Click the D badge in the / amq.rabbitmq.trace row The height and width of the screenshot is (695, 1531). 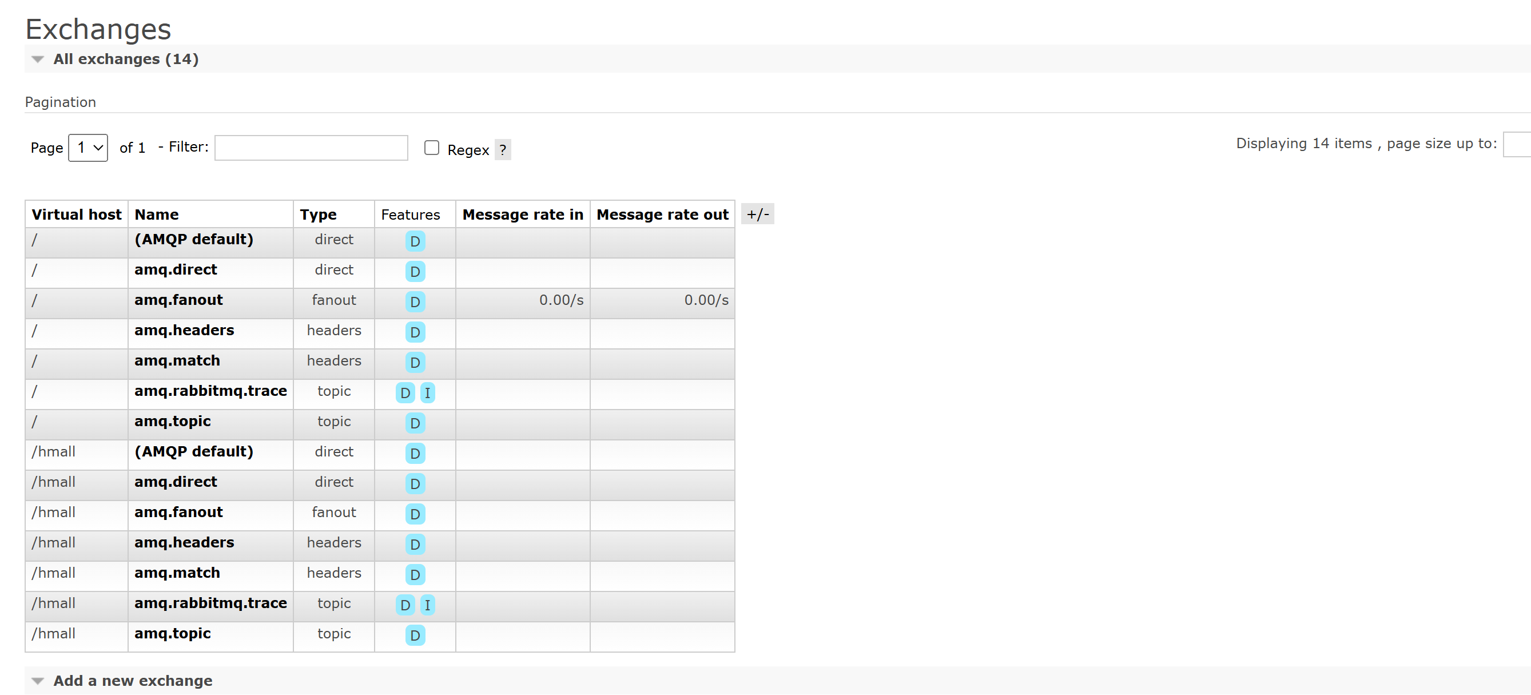[405, 393]
